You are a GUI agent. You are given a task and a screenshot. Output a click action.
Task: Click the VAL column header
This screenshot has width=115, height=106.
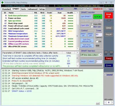click(36, 13)
